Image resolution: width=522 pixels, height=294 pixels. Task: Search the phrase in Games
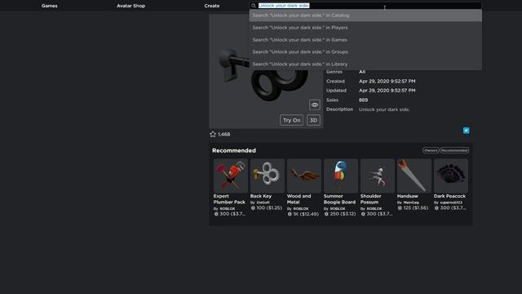365,40
